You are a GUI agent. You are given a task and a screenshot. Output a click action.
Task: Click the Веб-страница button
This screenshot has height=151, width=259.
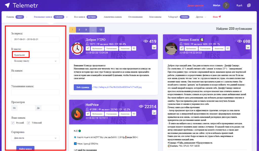(x=82, y=87)
